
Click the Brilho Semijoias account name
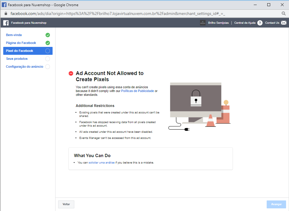[x=219, y=23]
